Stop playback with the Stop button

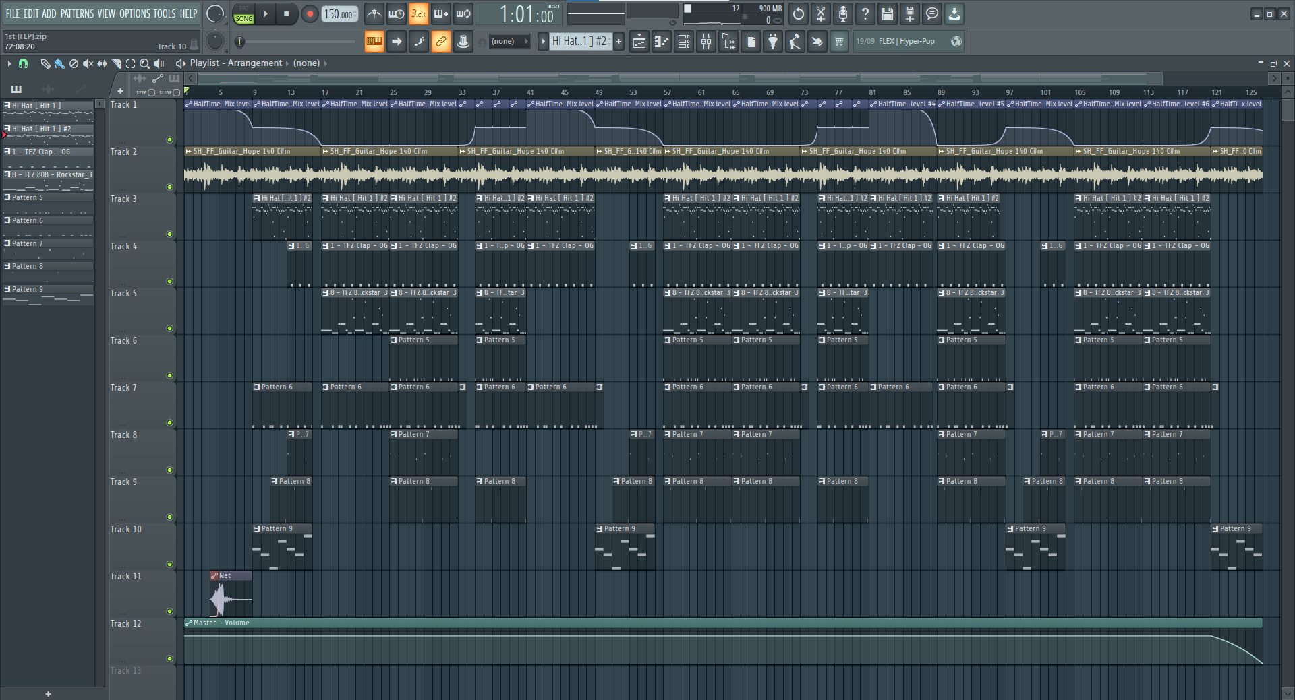click(x=287, y=13)
